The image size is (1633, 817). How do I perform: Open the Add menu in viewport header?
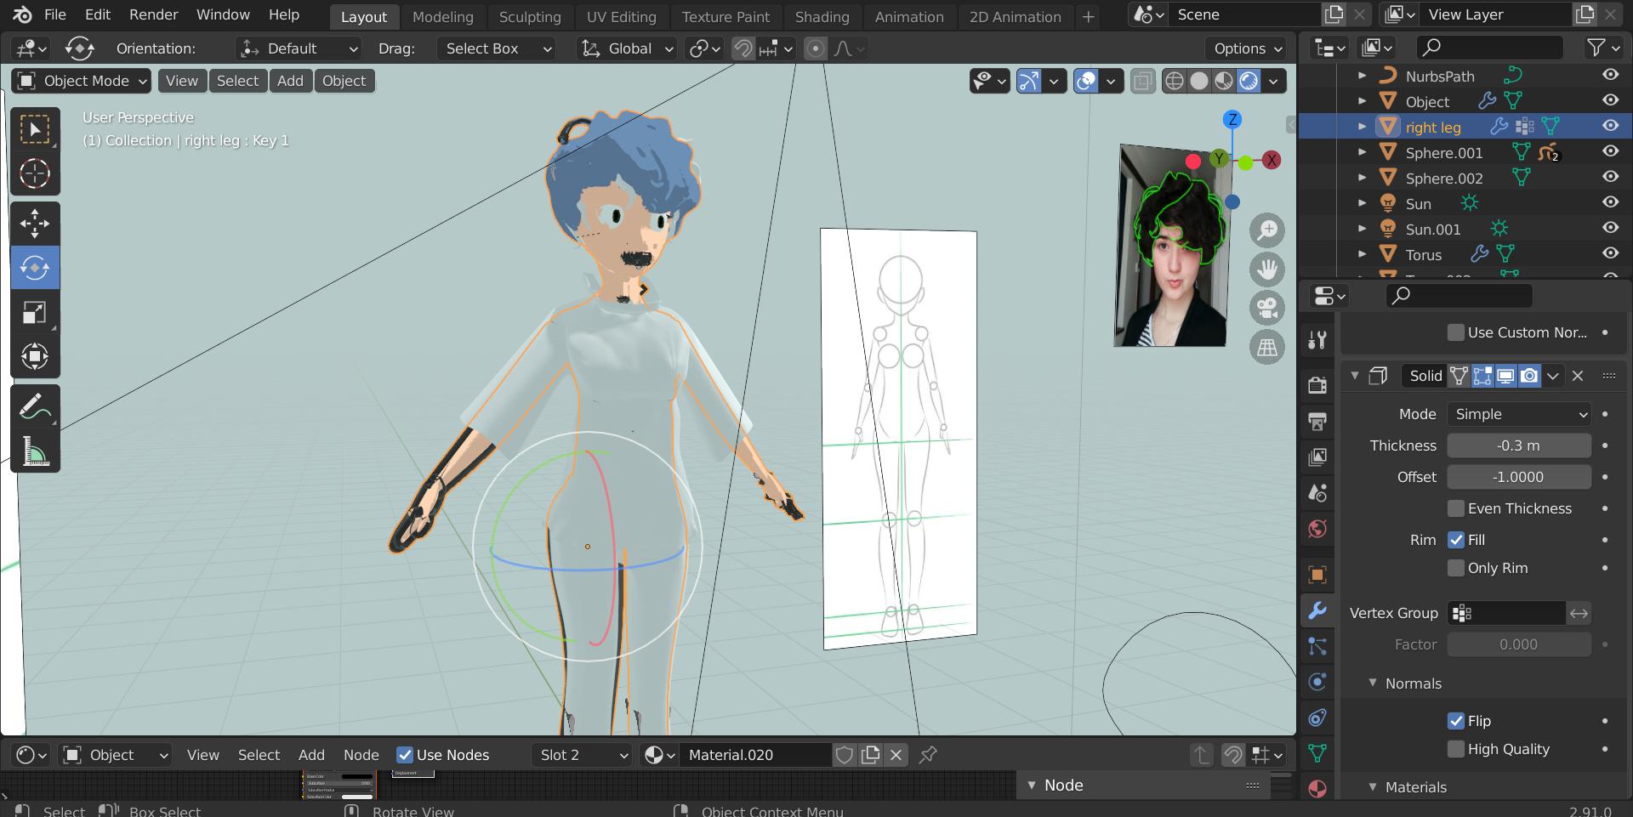coord(290,81)
